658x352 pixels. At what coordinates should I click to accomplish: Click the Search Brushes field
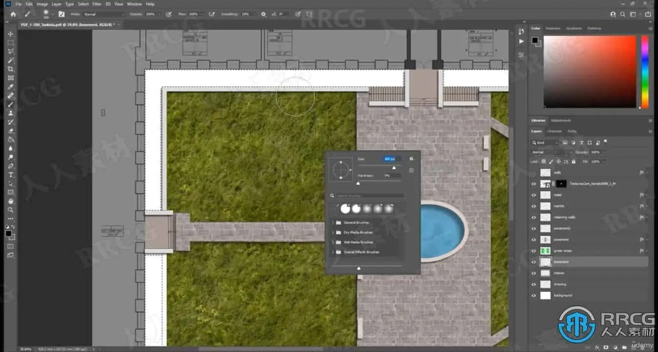pos(370,196)
